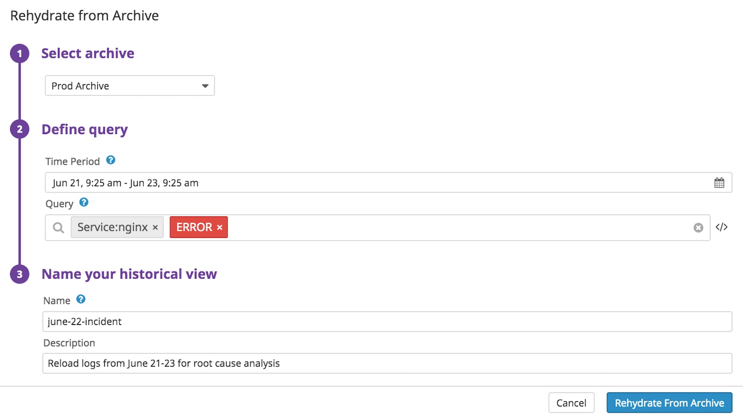
Task: Remove the ERROR filter tag
Action: coord(219,227)
